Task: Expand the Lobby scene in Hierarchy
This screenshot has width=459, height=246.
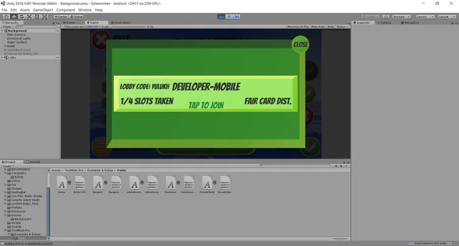Action: [2, 57]
